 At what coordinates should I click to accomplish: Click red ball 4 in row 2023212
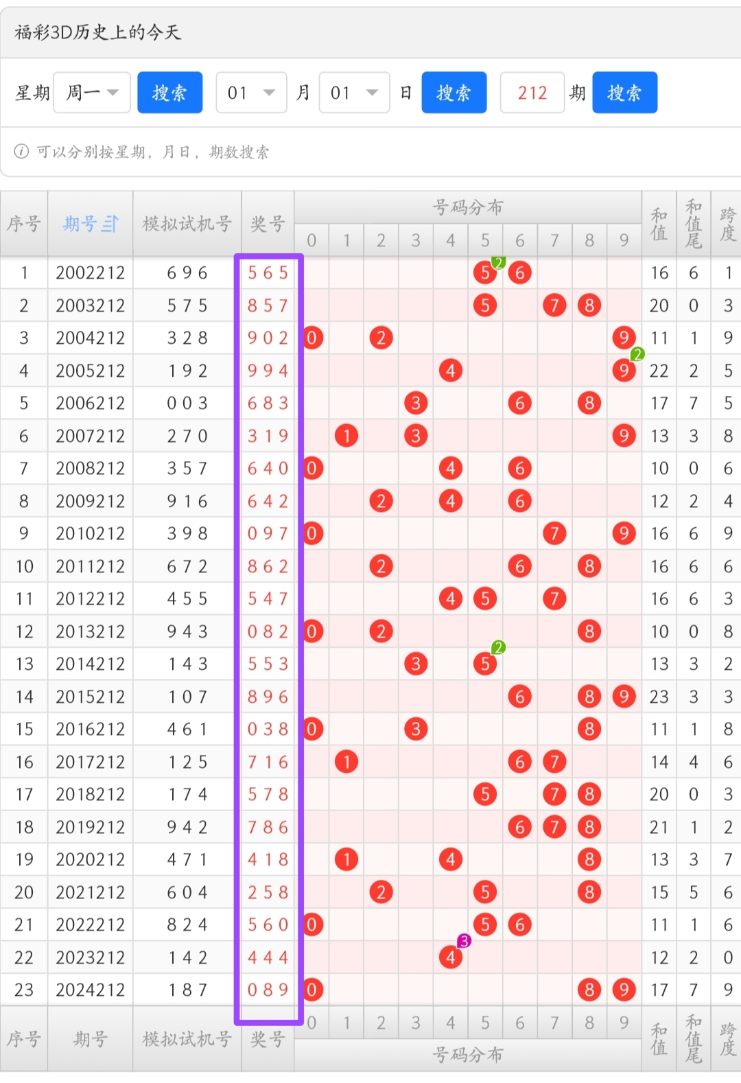[450, 957]
